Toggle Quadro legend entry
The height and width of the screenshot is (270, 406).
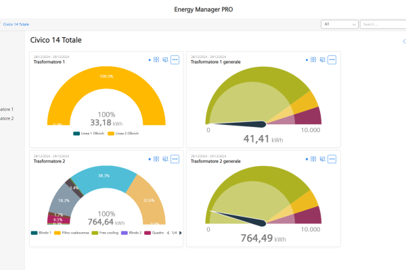(154, 233)
